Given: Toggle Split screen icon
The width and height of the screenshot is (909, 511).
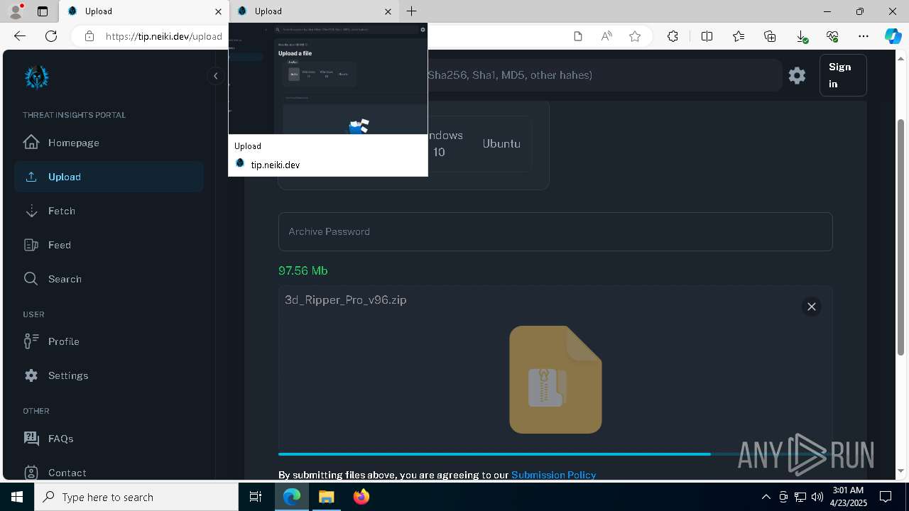Looking at the screenshot, I should click(707, 36).
